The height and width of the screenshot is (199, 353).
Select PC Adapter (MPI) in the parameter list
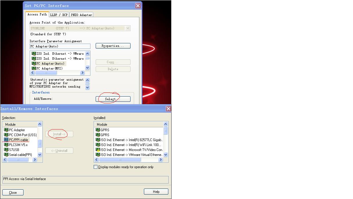pyautogui.click(x=49, y=68)
